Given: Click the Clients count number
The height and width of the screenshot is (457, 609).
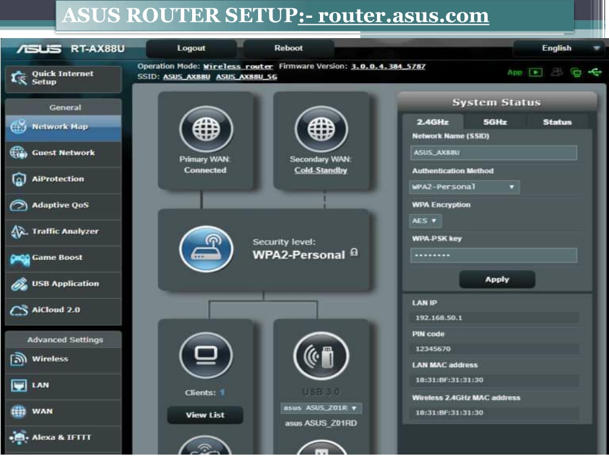Looking at the screenshot, I should coord(222,393).
